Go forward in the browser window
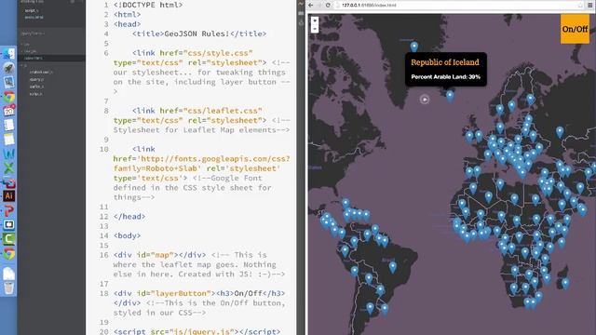This screenshot has height=335, width=596. (319, 6)
